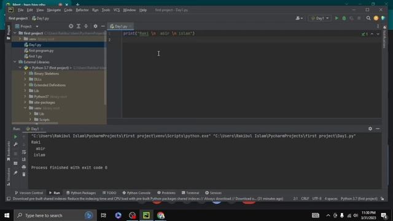Open Day1 run configuration dropdown

click(320, 18)
